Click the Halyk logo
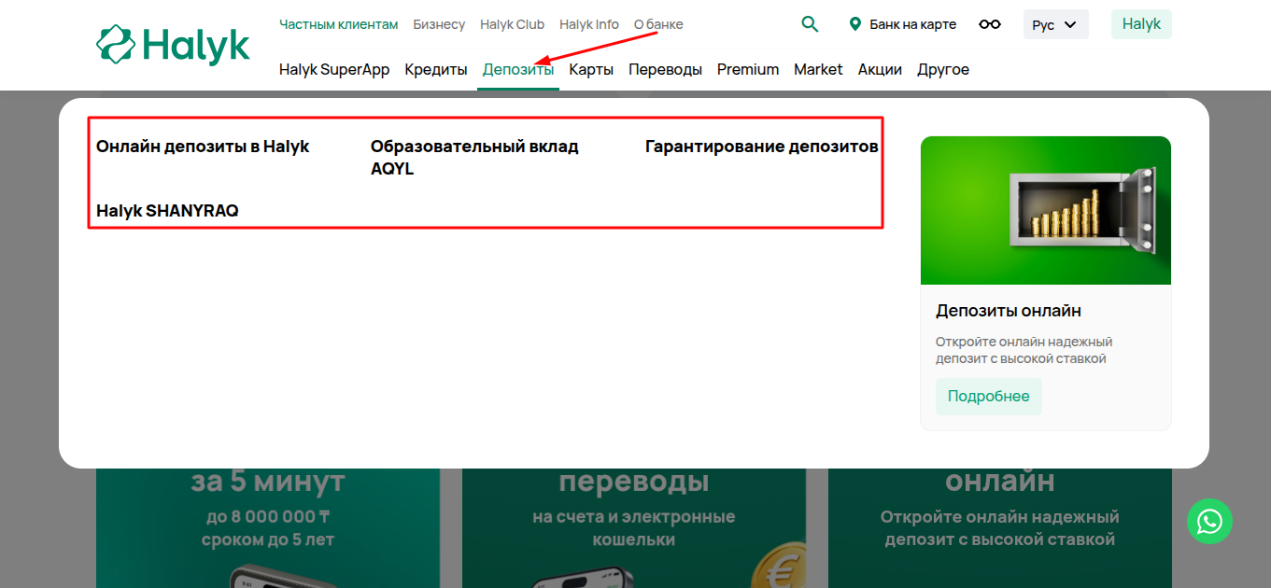This screenshot has height=588, width=1271. coord(174,45)
